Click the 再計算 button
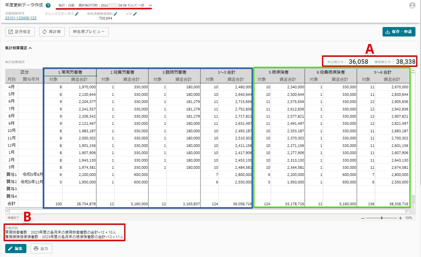Screen dimensions: 421x257 [52, 32]
